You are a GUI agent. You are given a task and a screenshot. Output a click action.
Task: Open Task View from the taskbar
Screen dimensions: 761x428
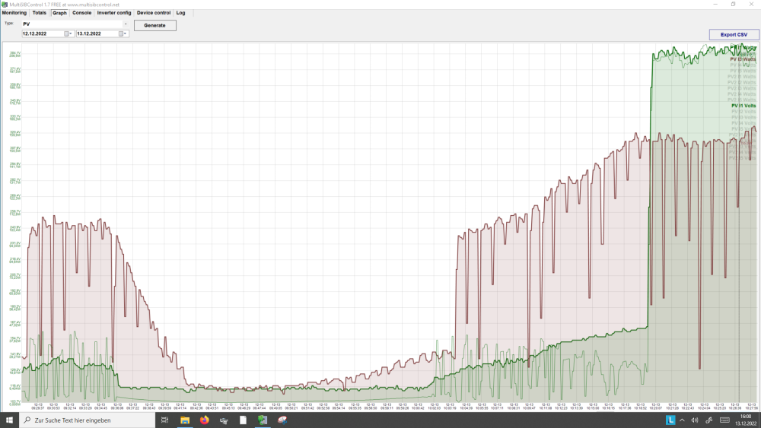tap(164, 420)
